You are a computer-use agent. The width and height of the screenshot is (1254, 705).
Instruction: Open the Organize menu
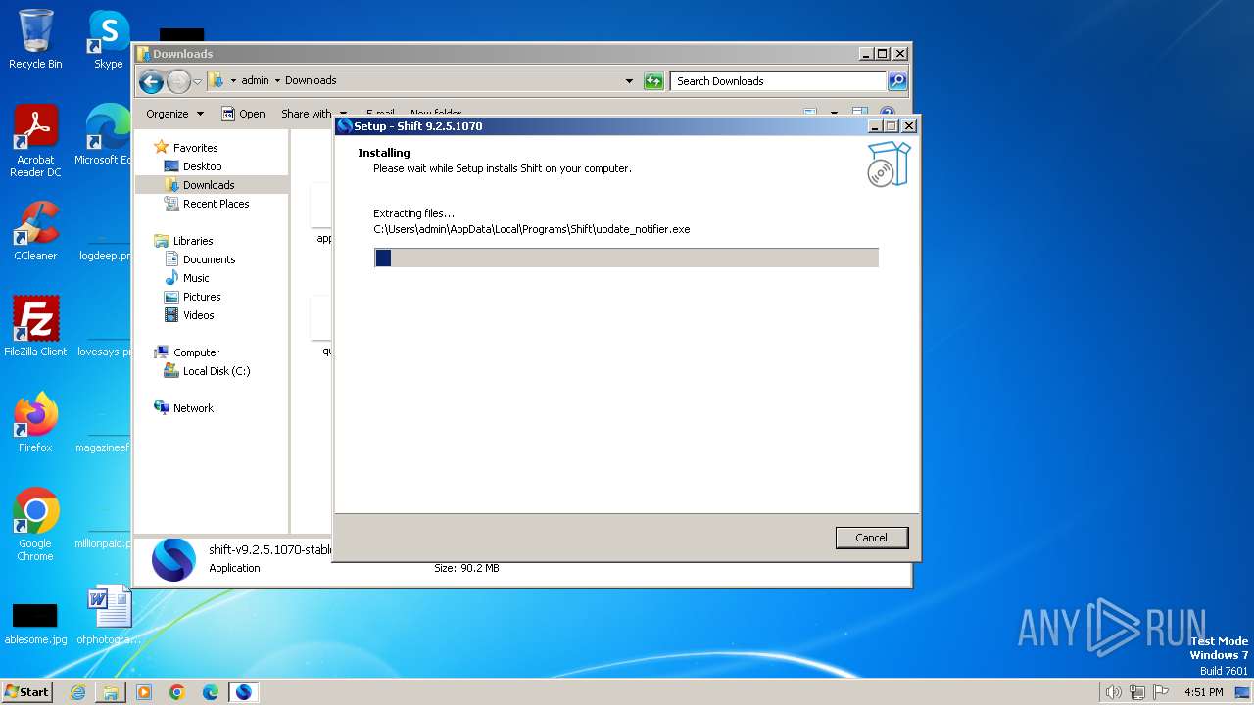[174, 114]
